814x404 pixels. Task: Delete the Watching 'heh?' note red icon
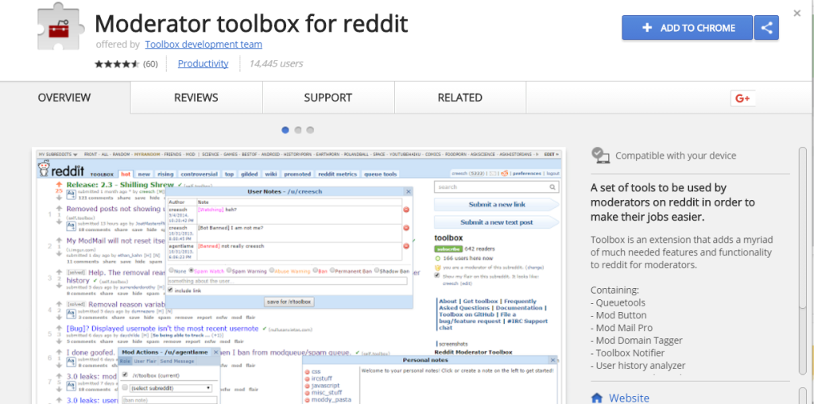click(406, 210)
